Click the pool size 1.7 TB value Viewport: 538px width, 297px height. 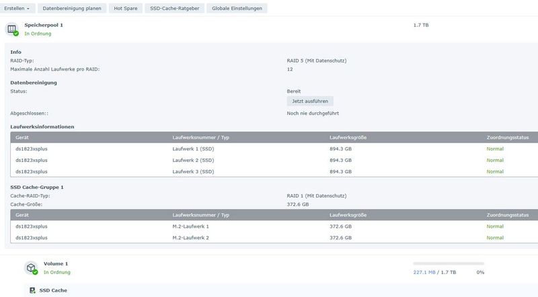point(421,25)
